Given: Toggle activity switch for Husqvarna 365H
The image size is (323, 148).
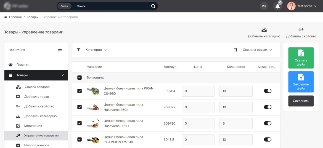Looking at the screenshot, I should click(268, 123).
